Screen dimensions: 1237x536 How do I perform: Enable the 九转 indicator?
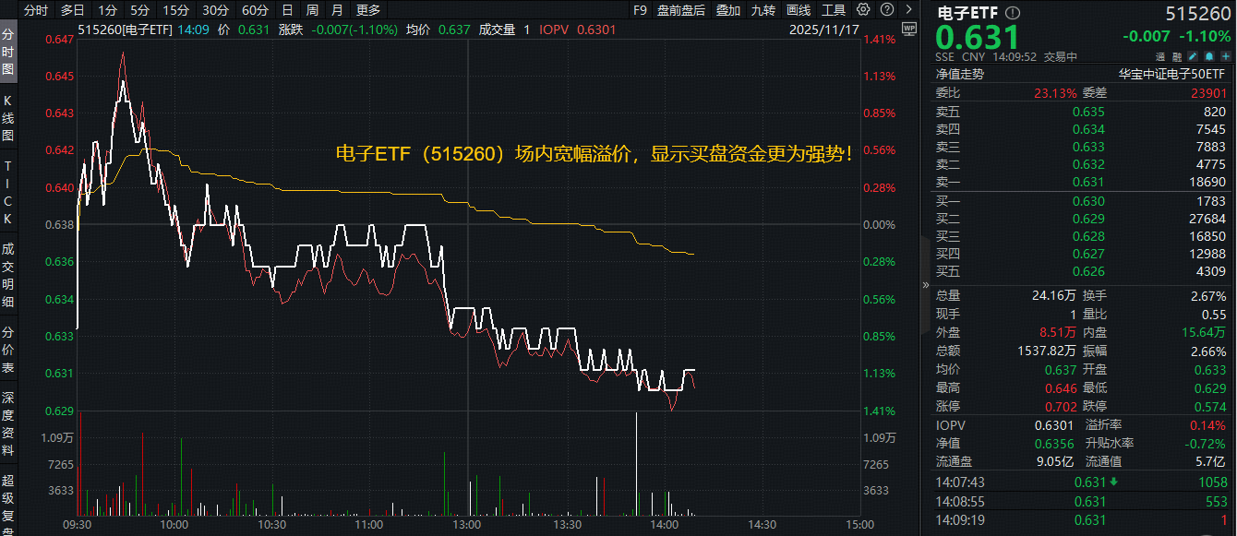coord(764,10)
